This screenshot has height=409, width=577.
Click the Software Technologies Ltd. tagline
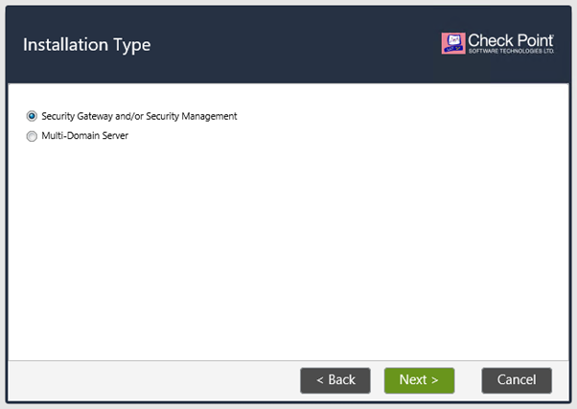point(511,52)
